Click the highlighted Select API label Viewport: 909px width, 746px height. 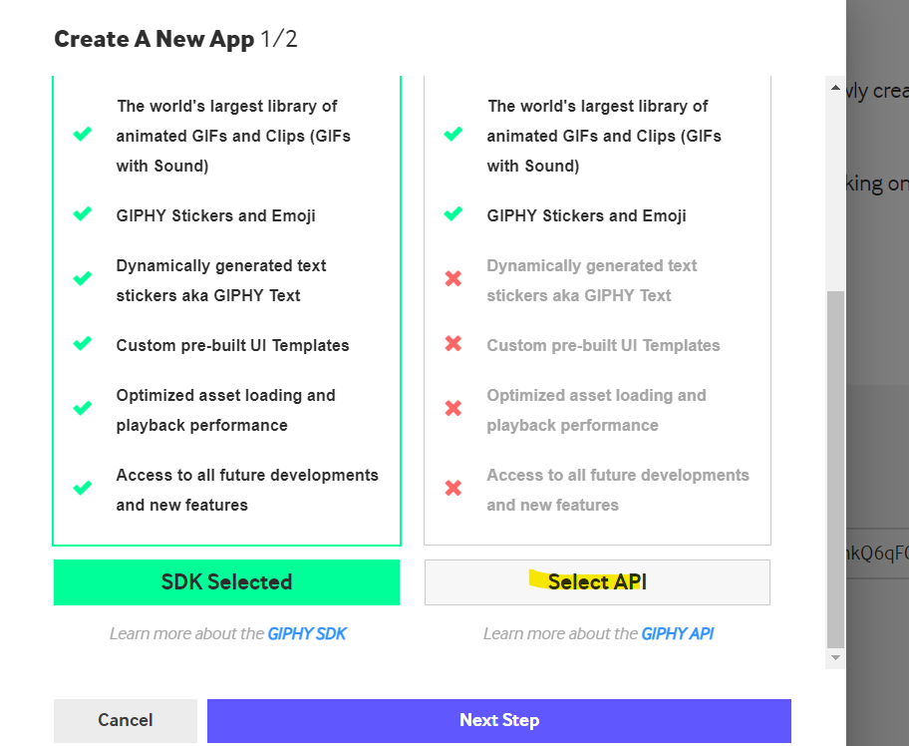[x=597, y=581]
